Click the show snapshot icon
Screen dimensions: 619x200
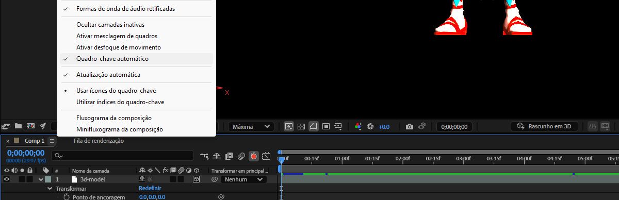[421, 126]
